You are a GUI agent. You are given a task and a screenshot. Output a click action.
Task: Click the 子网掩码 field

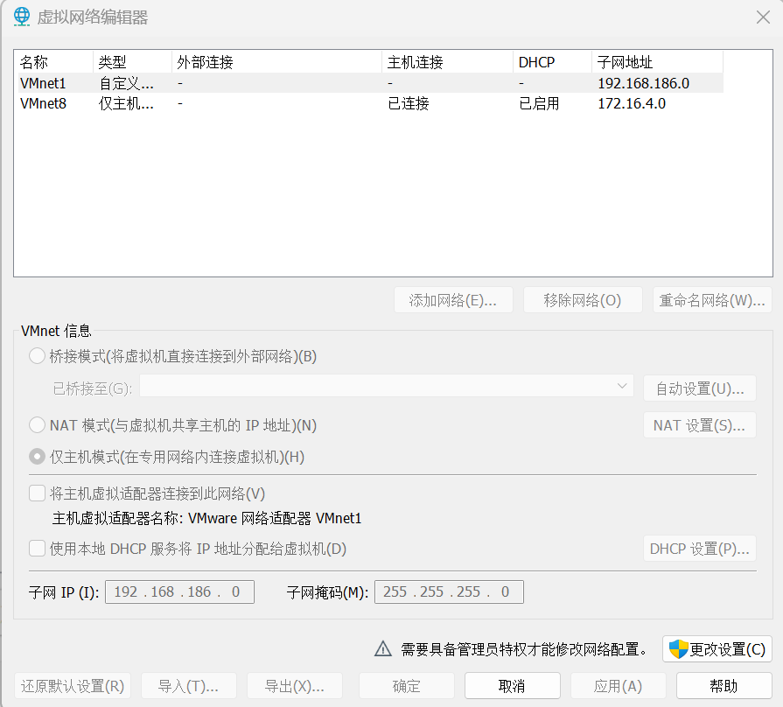click(x=449, y=591)
